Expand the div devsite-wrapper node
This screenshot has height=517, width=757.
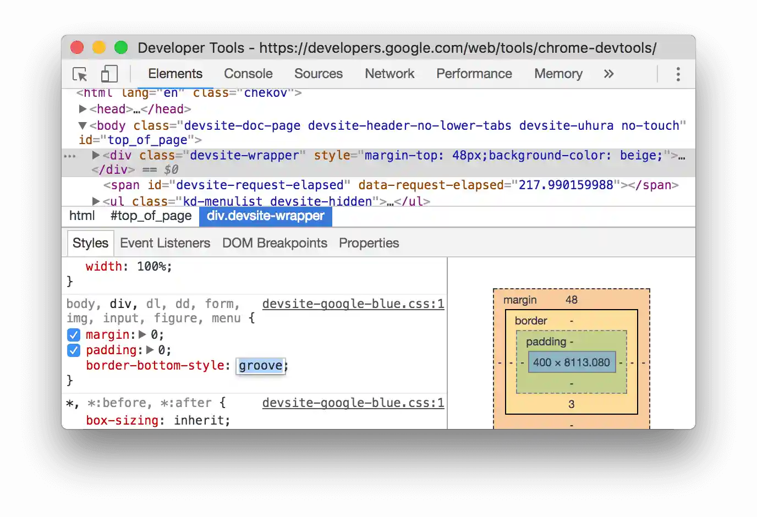pyautogui.click(x=96, y=156)
